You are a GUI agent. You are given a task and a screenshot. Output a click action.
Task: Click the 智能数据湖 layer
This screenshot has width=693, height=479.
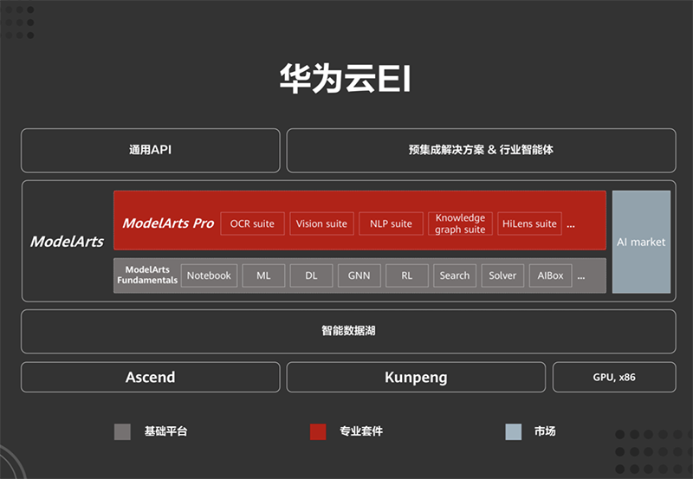coord(348,331)
